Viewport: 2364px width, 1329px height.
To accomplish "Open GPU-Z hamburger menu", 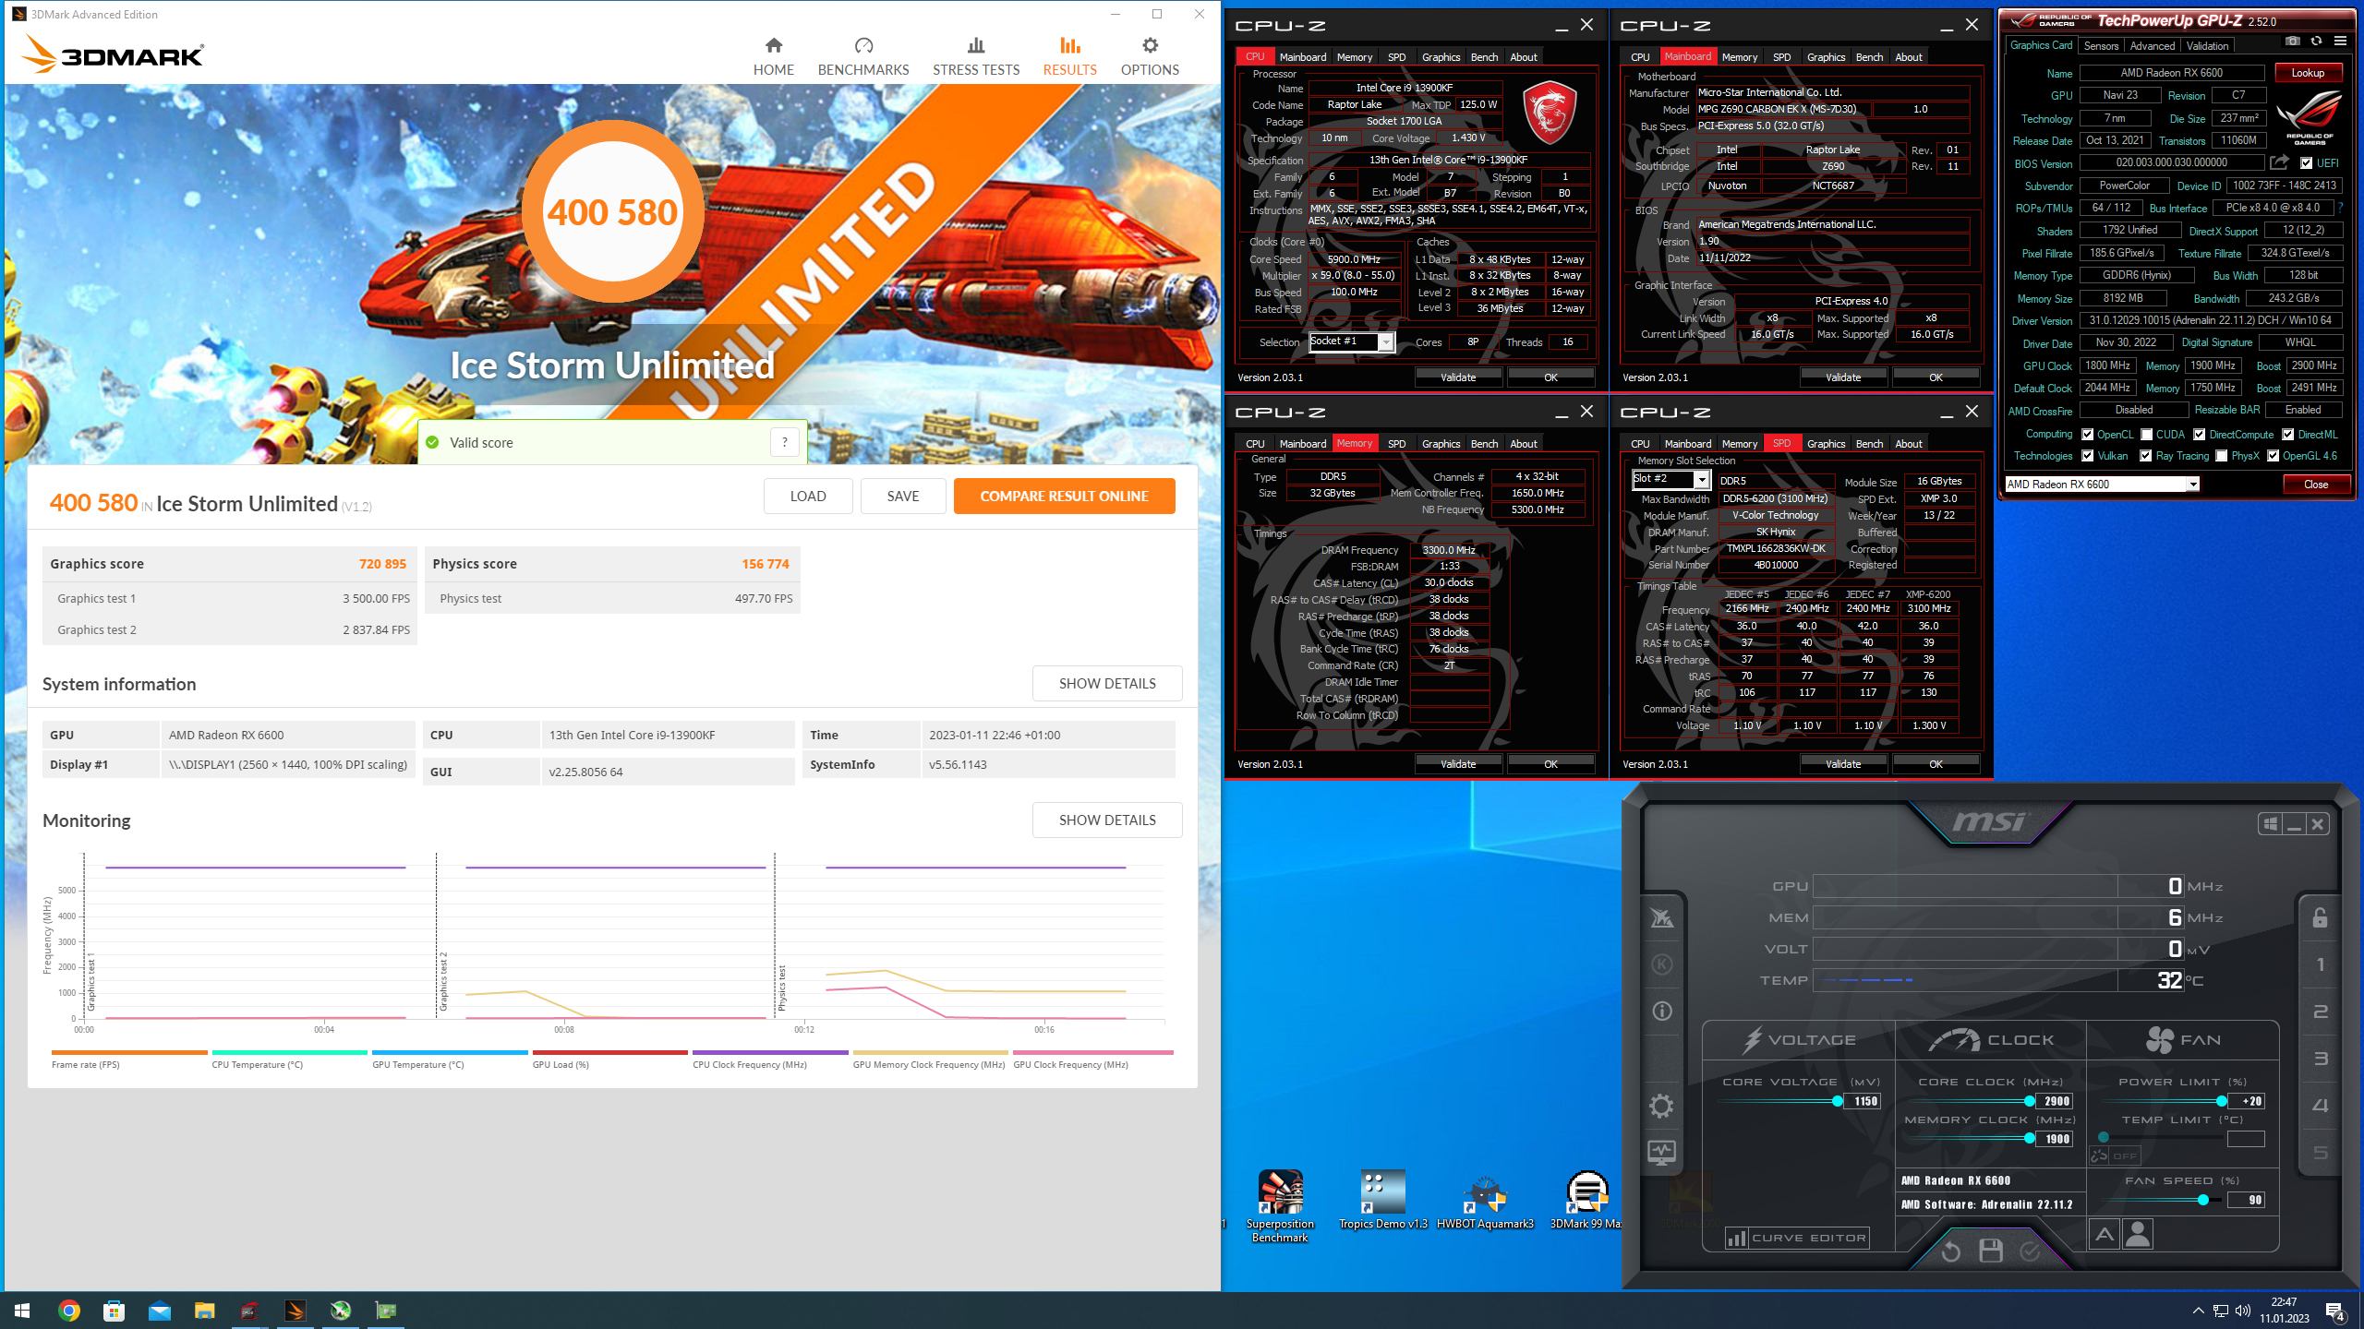I will tap(2340, 42).
